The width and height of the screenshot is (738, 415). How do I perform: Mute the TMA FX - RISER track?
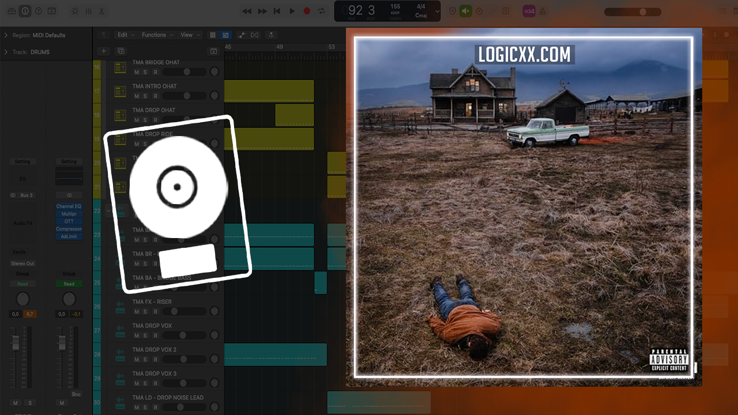(137, 311)
